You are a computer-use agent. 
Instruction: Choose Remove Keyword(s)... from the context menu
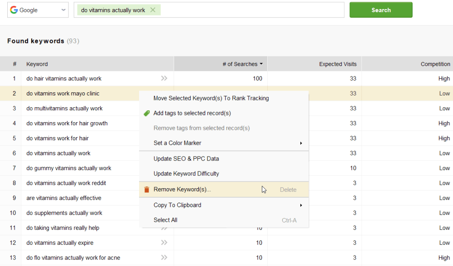click(224, 190)
